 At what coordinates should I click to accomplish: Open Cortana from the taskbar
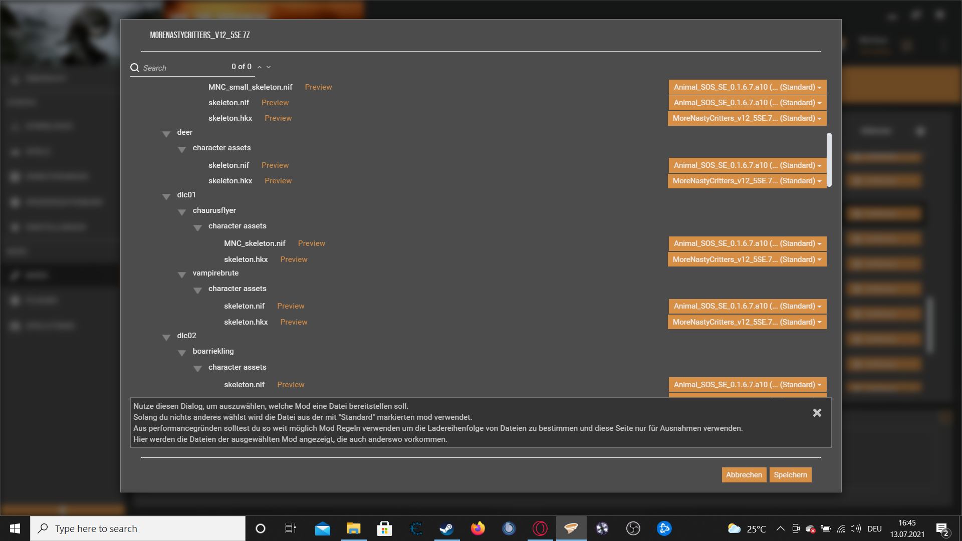pyautogui.click(x=261, y=528)
